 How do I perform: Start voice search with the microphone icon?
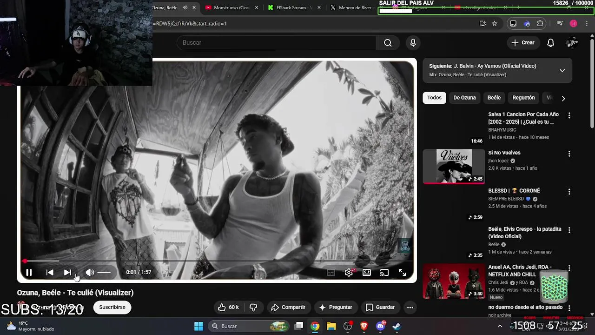413,43
